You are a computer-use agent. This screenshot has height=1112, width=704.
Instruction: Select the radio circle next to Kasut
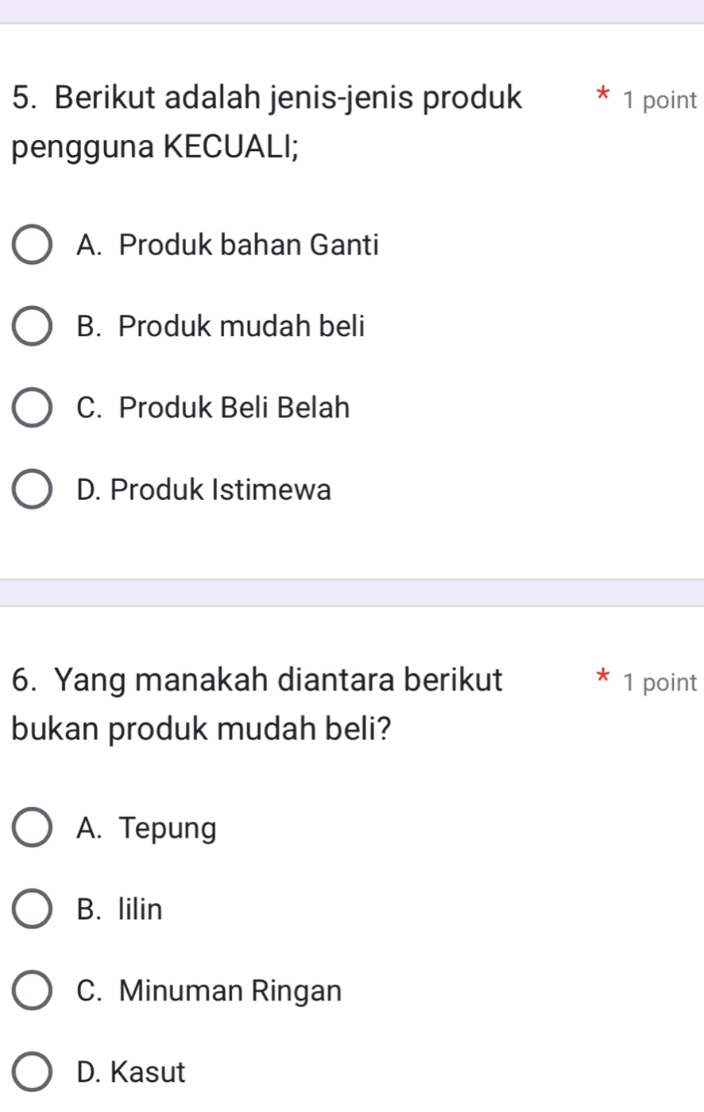point(32,1073)
